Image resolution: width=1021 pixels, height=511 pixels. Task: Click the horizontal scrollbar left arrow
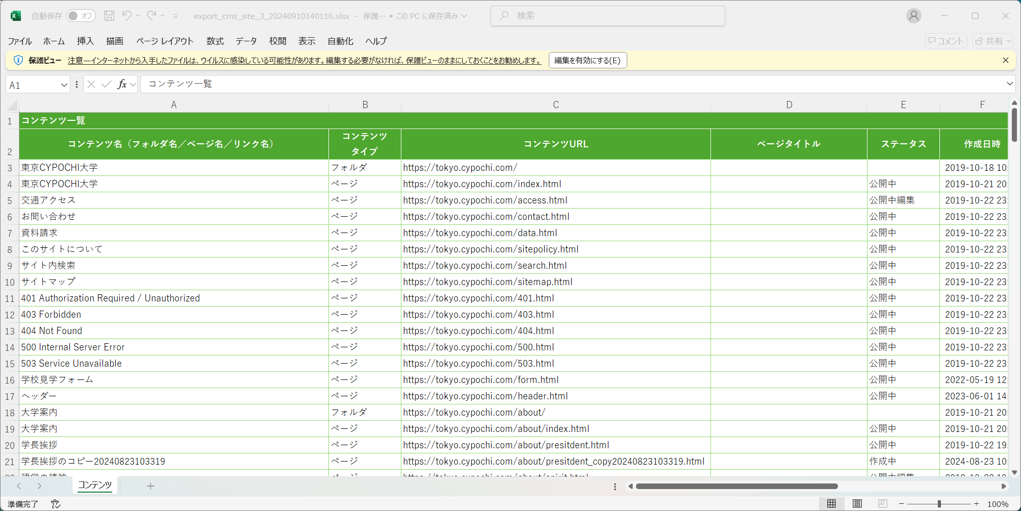coord(630,486)
